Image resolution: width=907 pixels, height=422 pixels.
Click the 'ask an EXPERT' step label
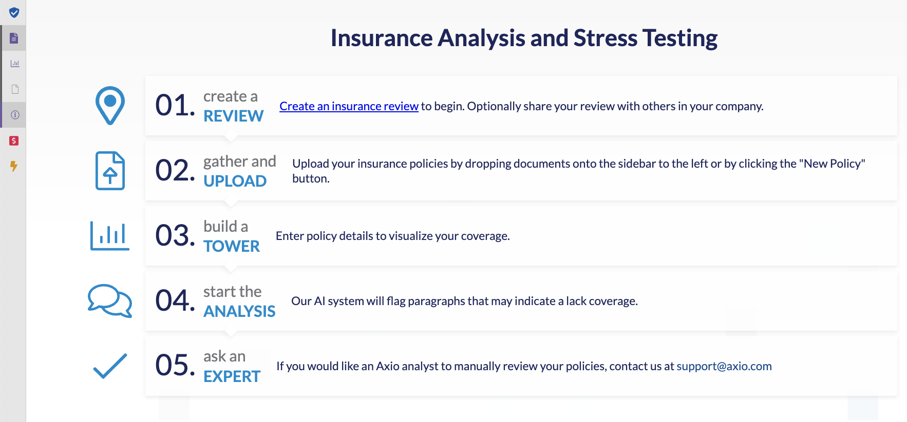coord(232,366)
